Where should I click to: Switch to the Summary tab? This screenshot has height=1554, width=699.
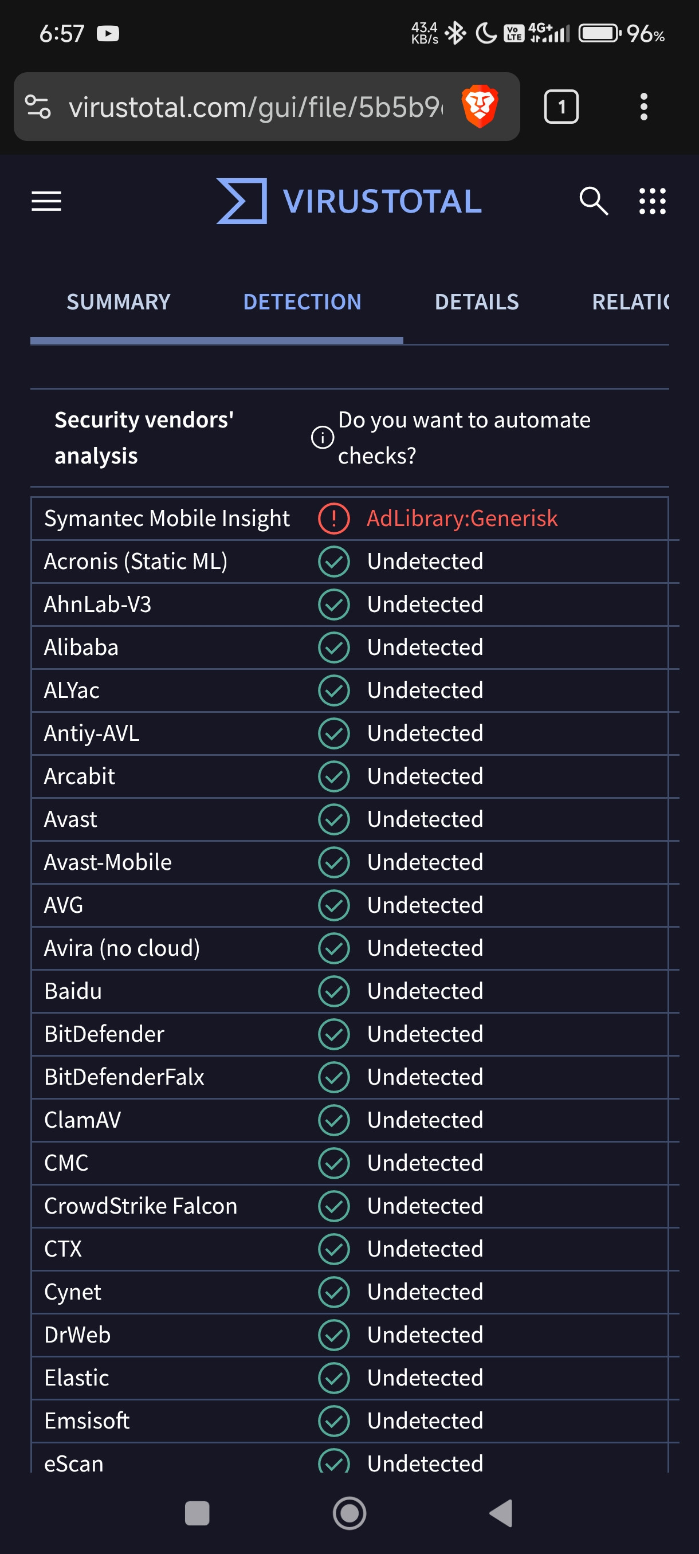(x=118, y=301)
